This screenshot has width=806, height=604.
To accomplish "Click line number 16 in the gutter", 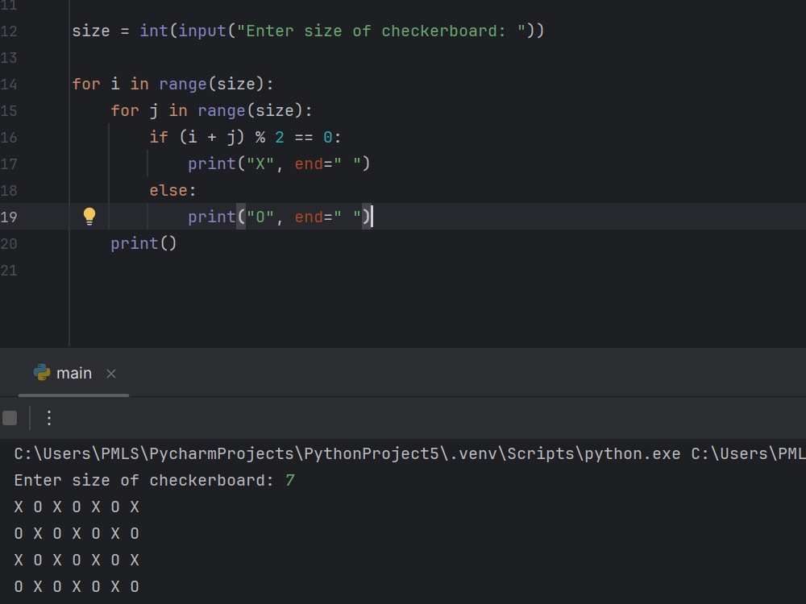I will [9, 138].
